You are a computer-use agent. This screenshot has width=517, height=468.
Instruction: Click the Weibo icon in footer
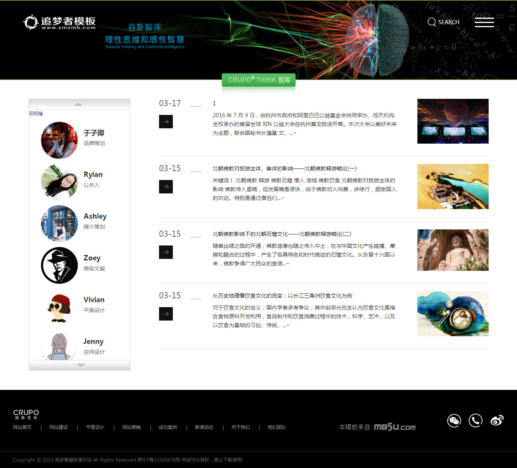pyautogui.click(x=497, y=421)
